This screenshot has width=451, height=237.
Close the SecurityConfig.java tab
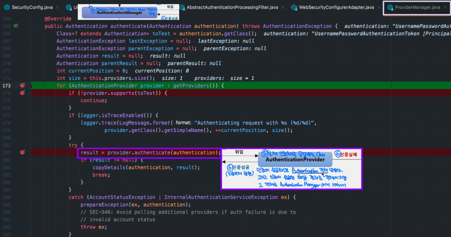coord(57,7)
